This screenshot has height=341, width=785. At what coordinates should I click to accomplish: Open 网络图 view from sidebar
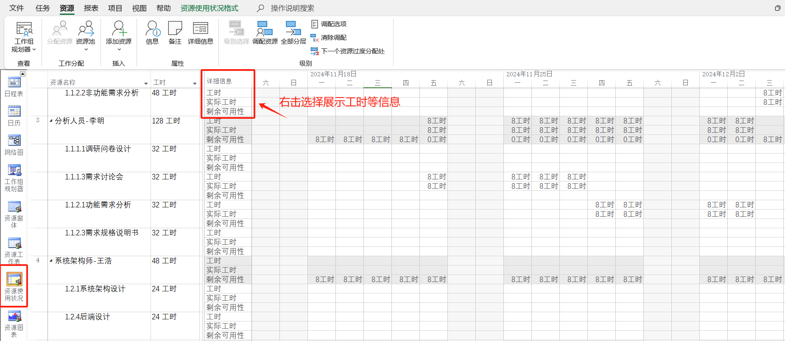(14, 145)
